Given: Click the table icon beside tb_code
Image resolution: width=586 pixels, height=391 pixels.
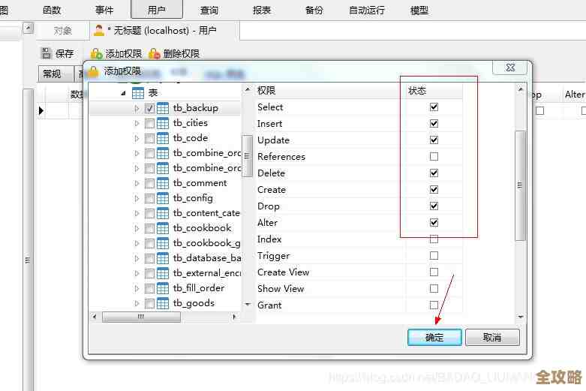Looking at the screenshot, I should pos(163,138).
